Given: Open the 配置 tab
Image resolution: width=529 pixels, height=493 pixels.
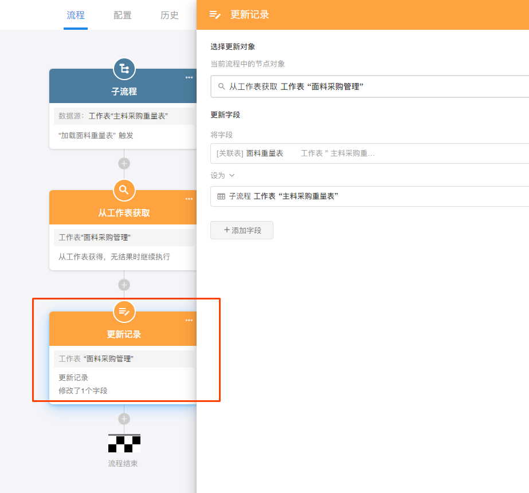Looking at the screenshot, I should pyautogui.click(x=123, y=15).
